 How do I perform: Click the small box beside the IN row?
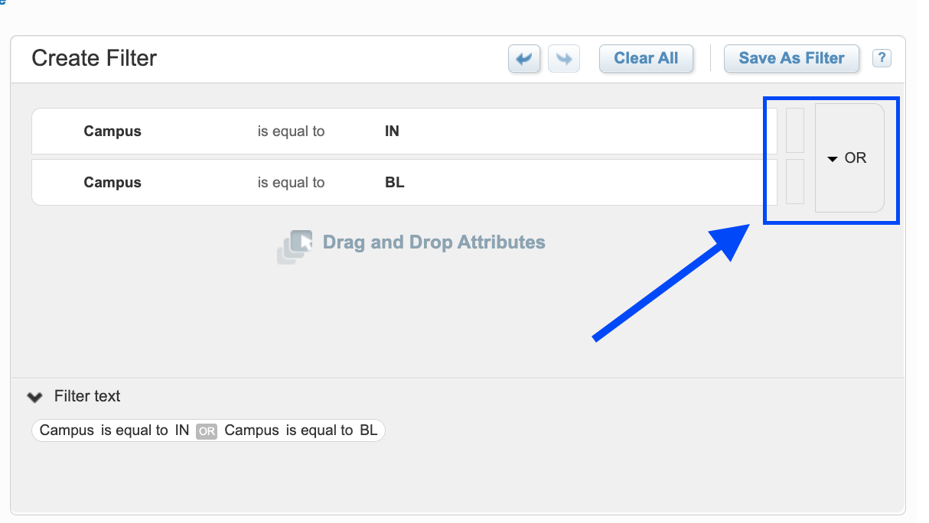pos(795,131)
